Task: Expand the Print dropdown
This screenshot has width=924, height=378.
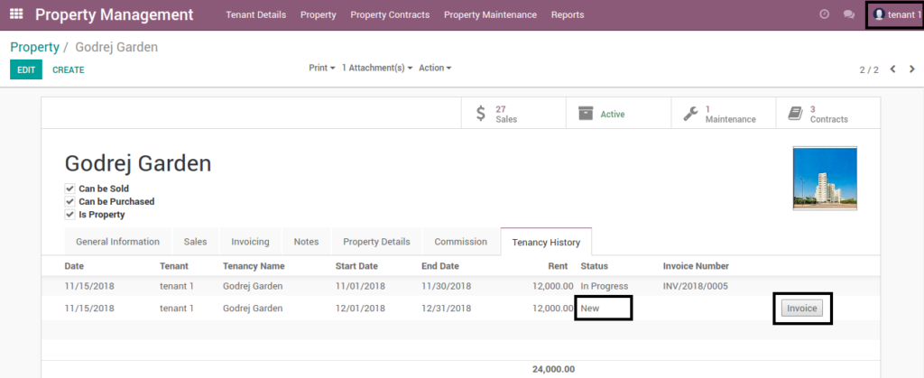Action: tap(322, 68)
